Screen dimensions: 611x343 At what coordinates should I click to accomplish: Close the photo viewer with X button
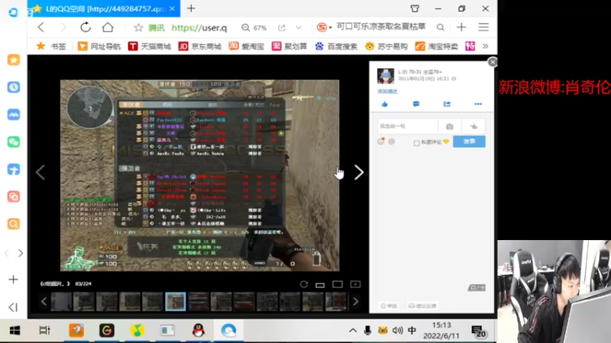pos(493,63)
